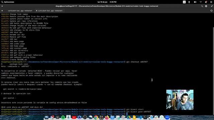
Task: Click the 'Add scr directory' commit line
Action: click(x=14, y=51)
